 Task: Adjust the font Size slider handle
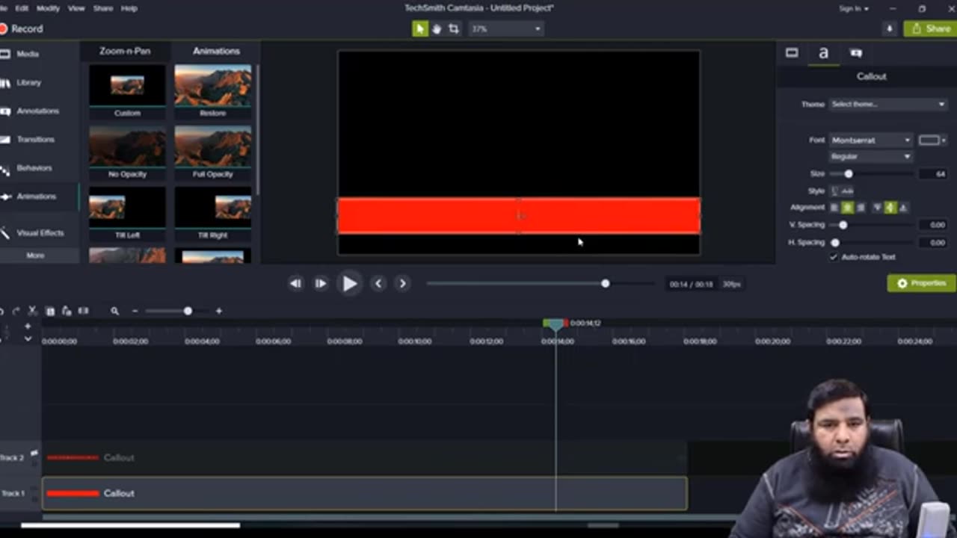pyautogui.click(x=848, y=173)
